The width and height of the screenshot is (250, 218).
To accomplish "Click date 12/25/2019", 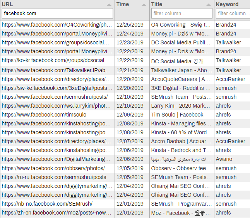I will click(130, 25).
